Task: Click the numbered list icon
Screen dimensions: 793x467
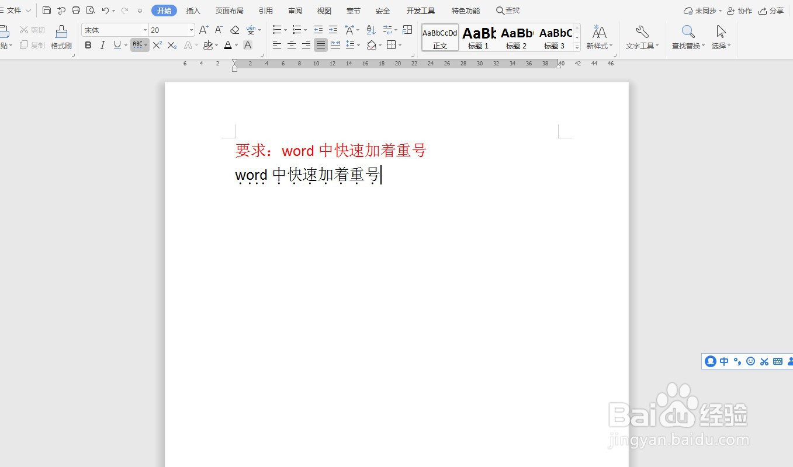Action: tap(296, 30)
